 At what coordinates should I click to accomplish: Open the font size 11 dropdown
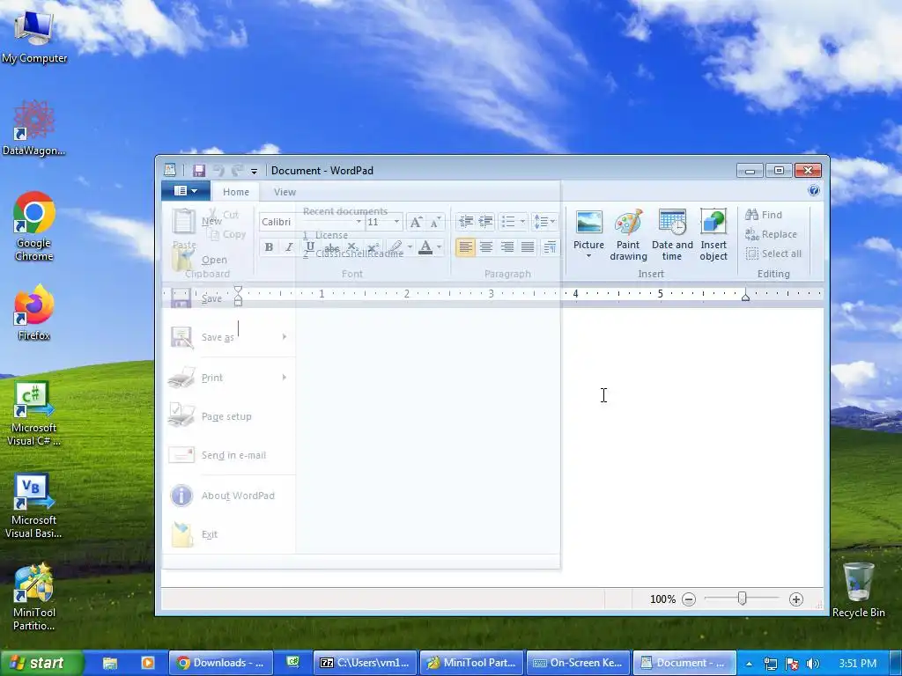396,222
